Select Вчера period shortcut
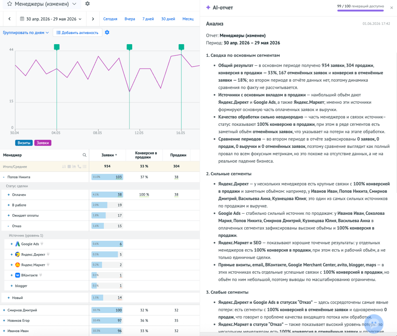The width and height of the screenshot is (397, 336). click(x=129, y=19)
